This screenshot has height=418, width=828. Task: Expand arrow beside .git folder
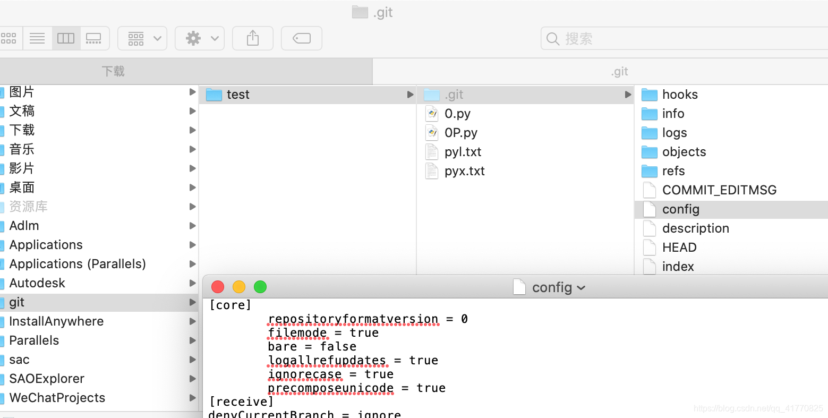[628, 95]
